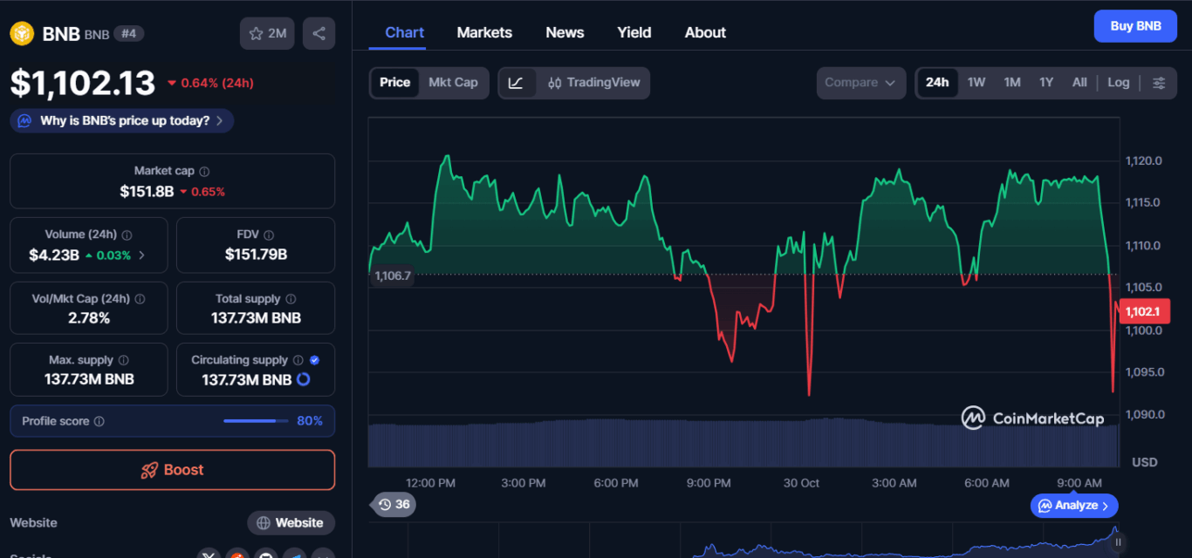This screenshot has height=558, width=1192.
Task: Expand "Why is BNB's price up today?"
Action: [x=122, y=120]
